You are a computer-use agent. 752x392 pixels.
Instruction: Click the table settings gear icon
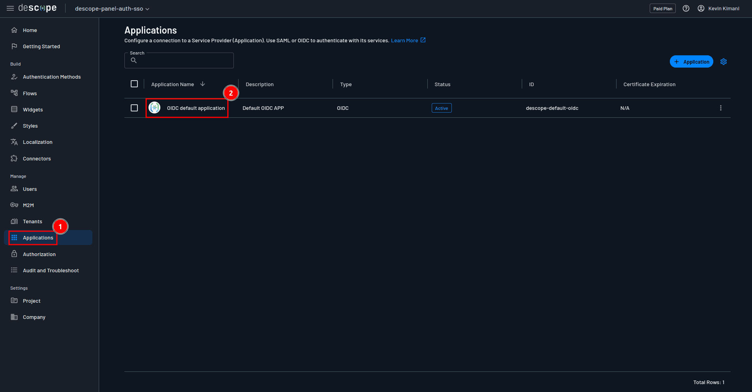(x=724, y=61)
